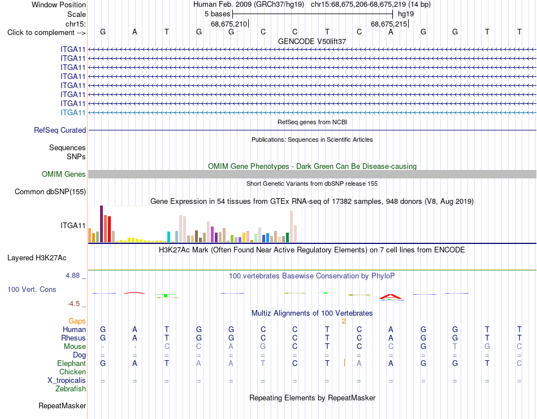The height and width of the screenshot is (419, 537).
Task: Click the ITGA11 label beside the GTEx bar chart
Action: [x=73, y=225]
